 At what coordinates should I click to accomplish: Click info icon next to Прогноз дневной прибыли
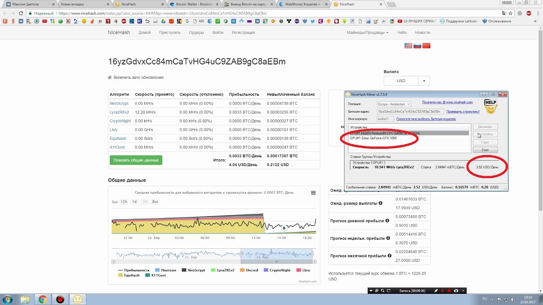tap(387, 221)
